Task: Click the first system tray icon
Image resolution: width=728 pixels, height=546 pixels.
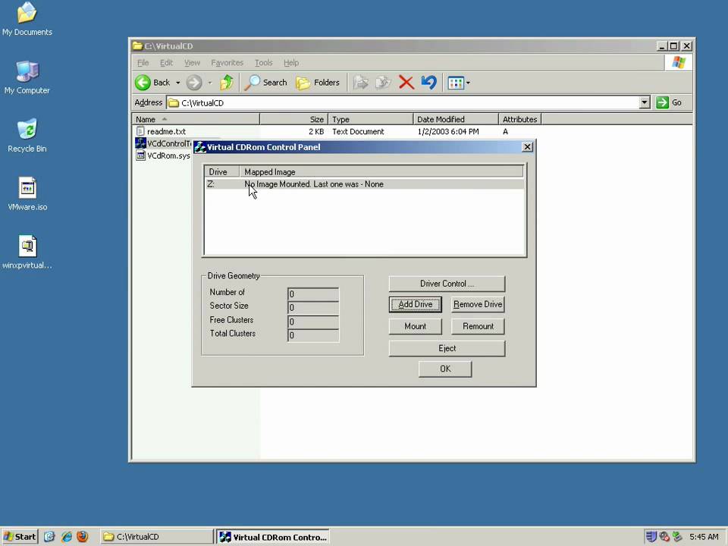Action: coord(651,537)
